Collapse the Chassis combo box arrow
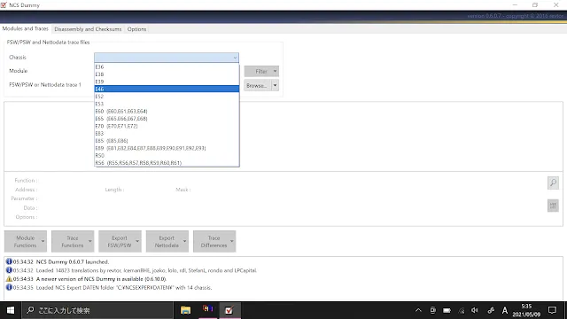 [x=235, y=58]
